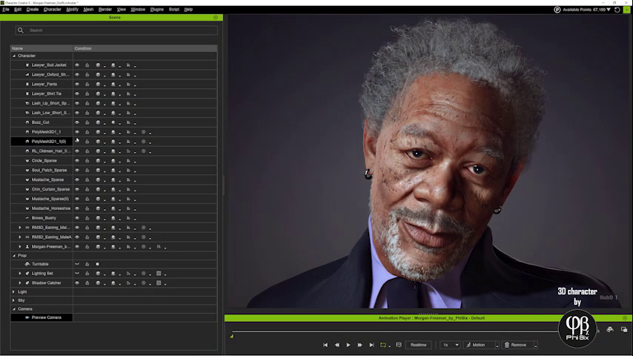The width and height of the screenshot is (633, 356).
Task: Collapse the Character tree group
Action: [14, 56]
